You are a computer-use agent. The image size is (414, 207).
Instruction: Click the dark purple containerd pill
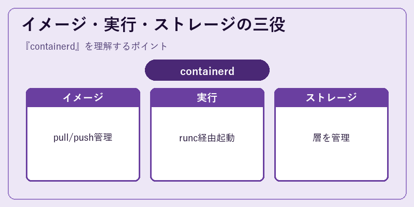207,70
